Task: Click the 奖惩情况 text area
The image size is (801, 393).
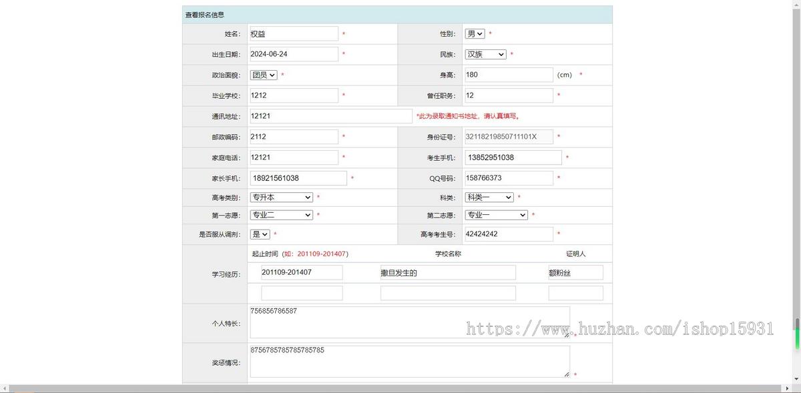Action: (409, 362)
